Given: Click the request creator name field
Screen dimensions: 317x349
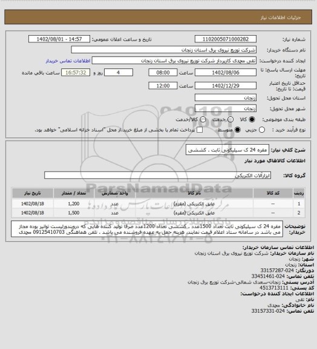Looking at the screenshot, I should 174,61.
